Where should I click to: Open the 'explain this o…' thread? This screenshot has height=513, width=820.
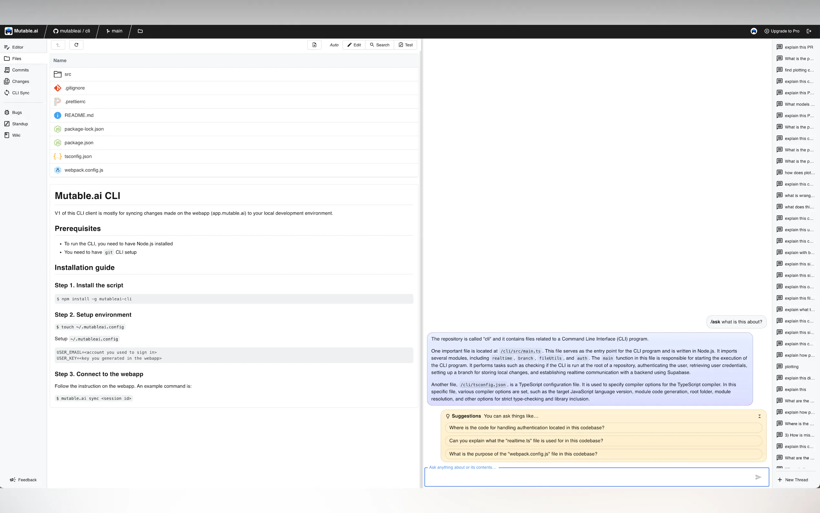(795, 287)
